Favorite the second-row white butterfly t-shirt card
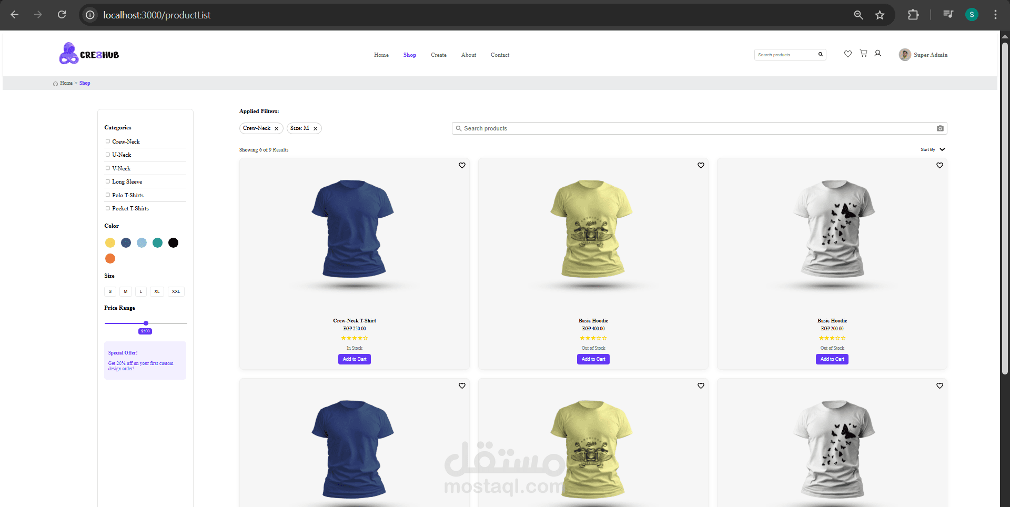The height and width of the screenshot is (507, 1010). point(940,386)
